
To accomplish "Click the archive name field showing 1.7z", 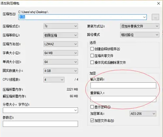I will pyautogui.click(x=82, y=17).
